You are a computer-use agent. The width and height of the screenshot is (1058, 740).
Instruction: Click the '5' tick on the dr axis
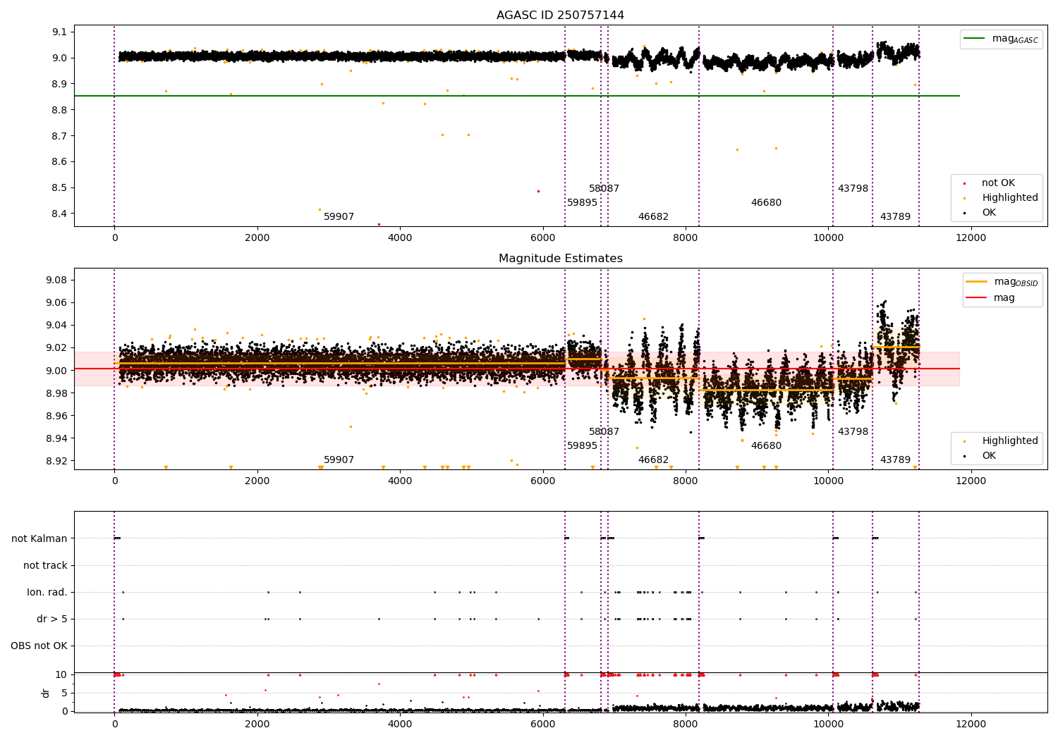click(x=64, y=693)
